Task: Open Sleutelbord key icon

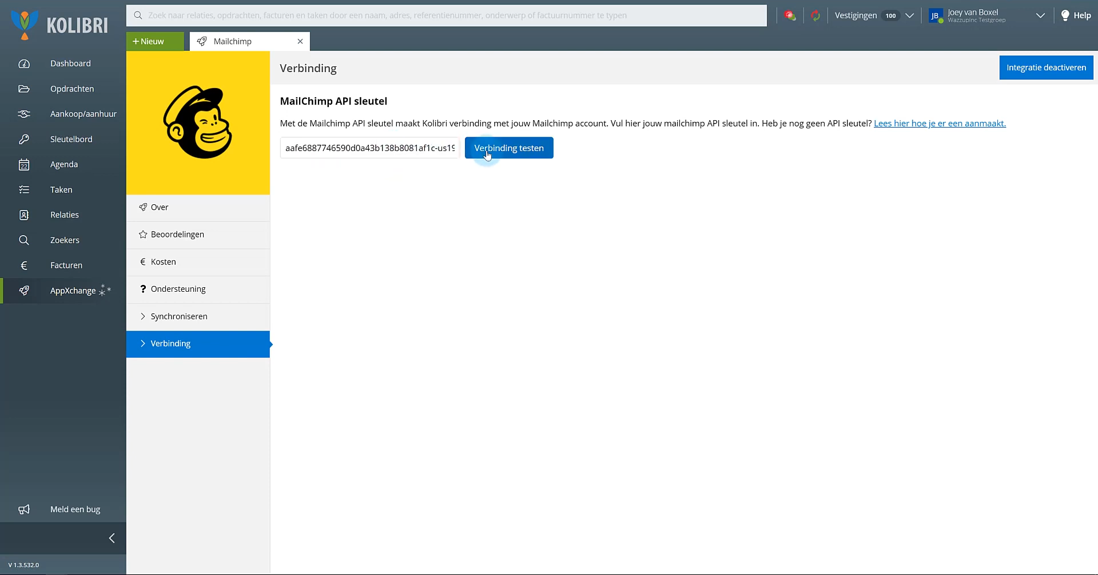Action: tap(24, 139)
